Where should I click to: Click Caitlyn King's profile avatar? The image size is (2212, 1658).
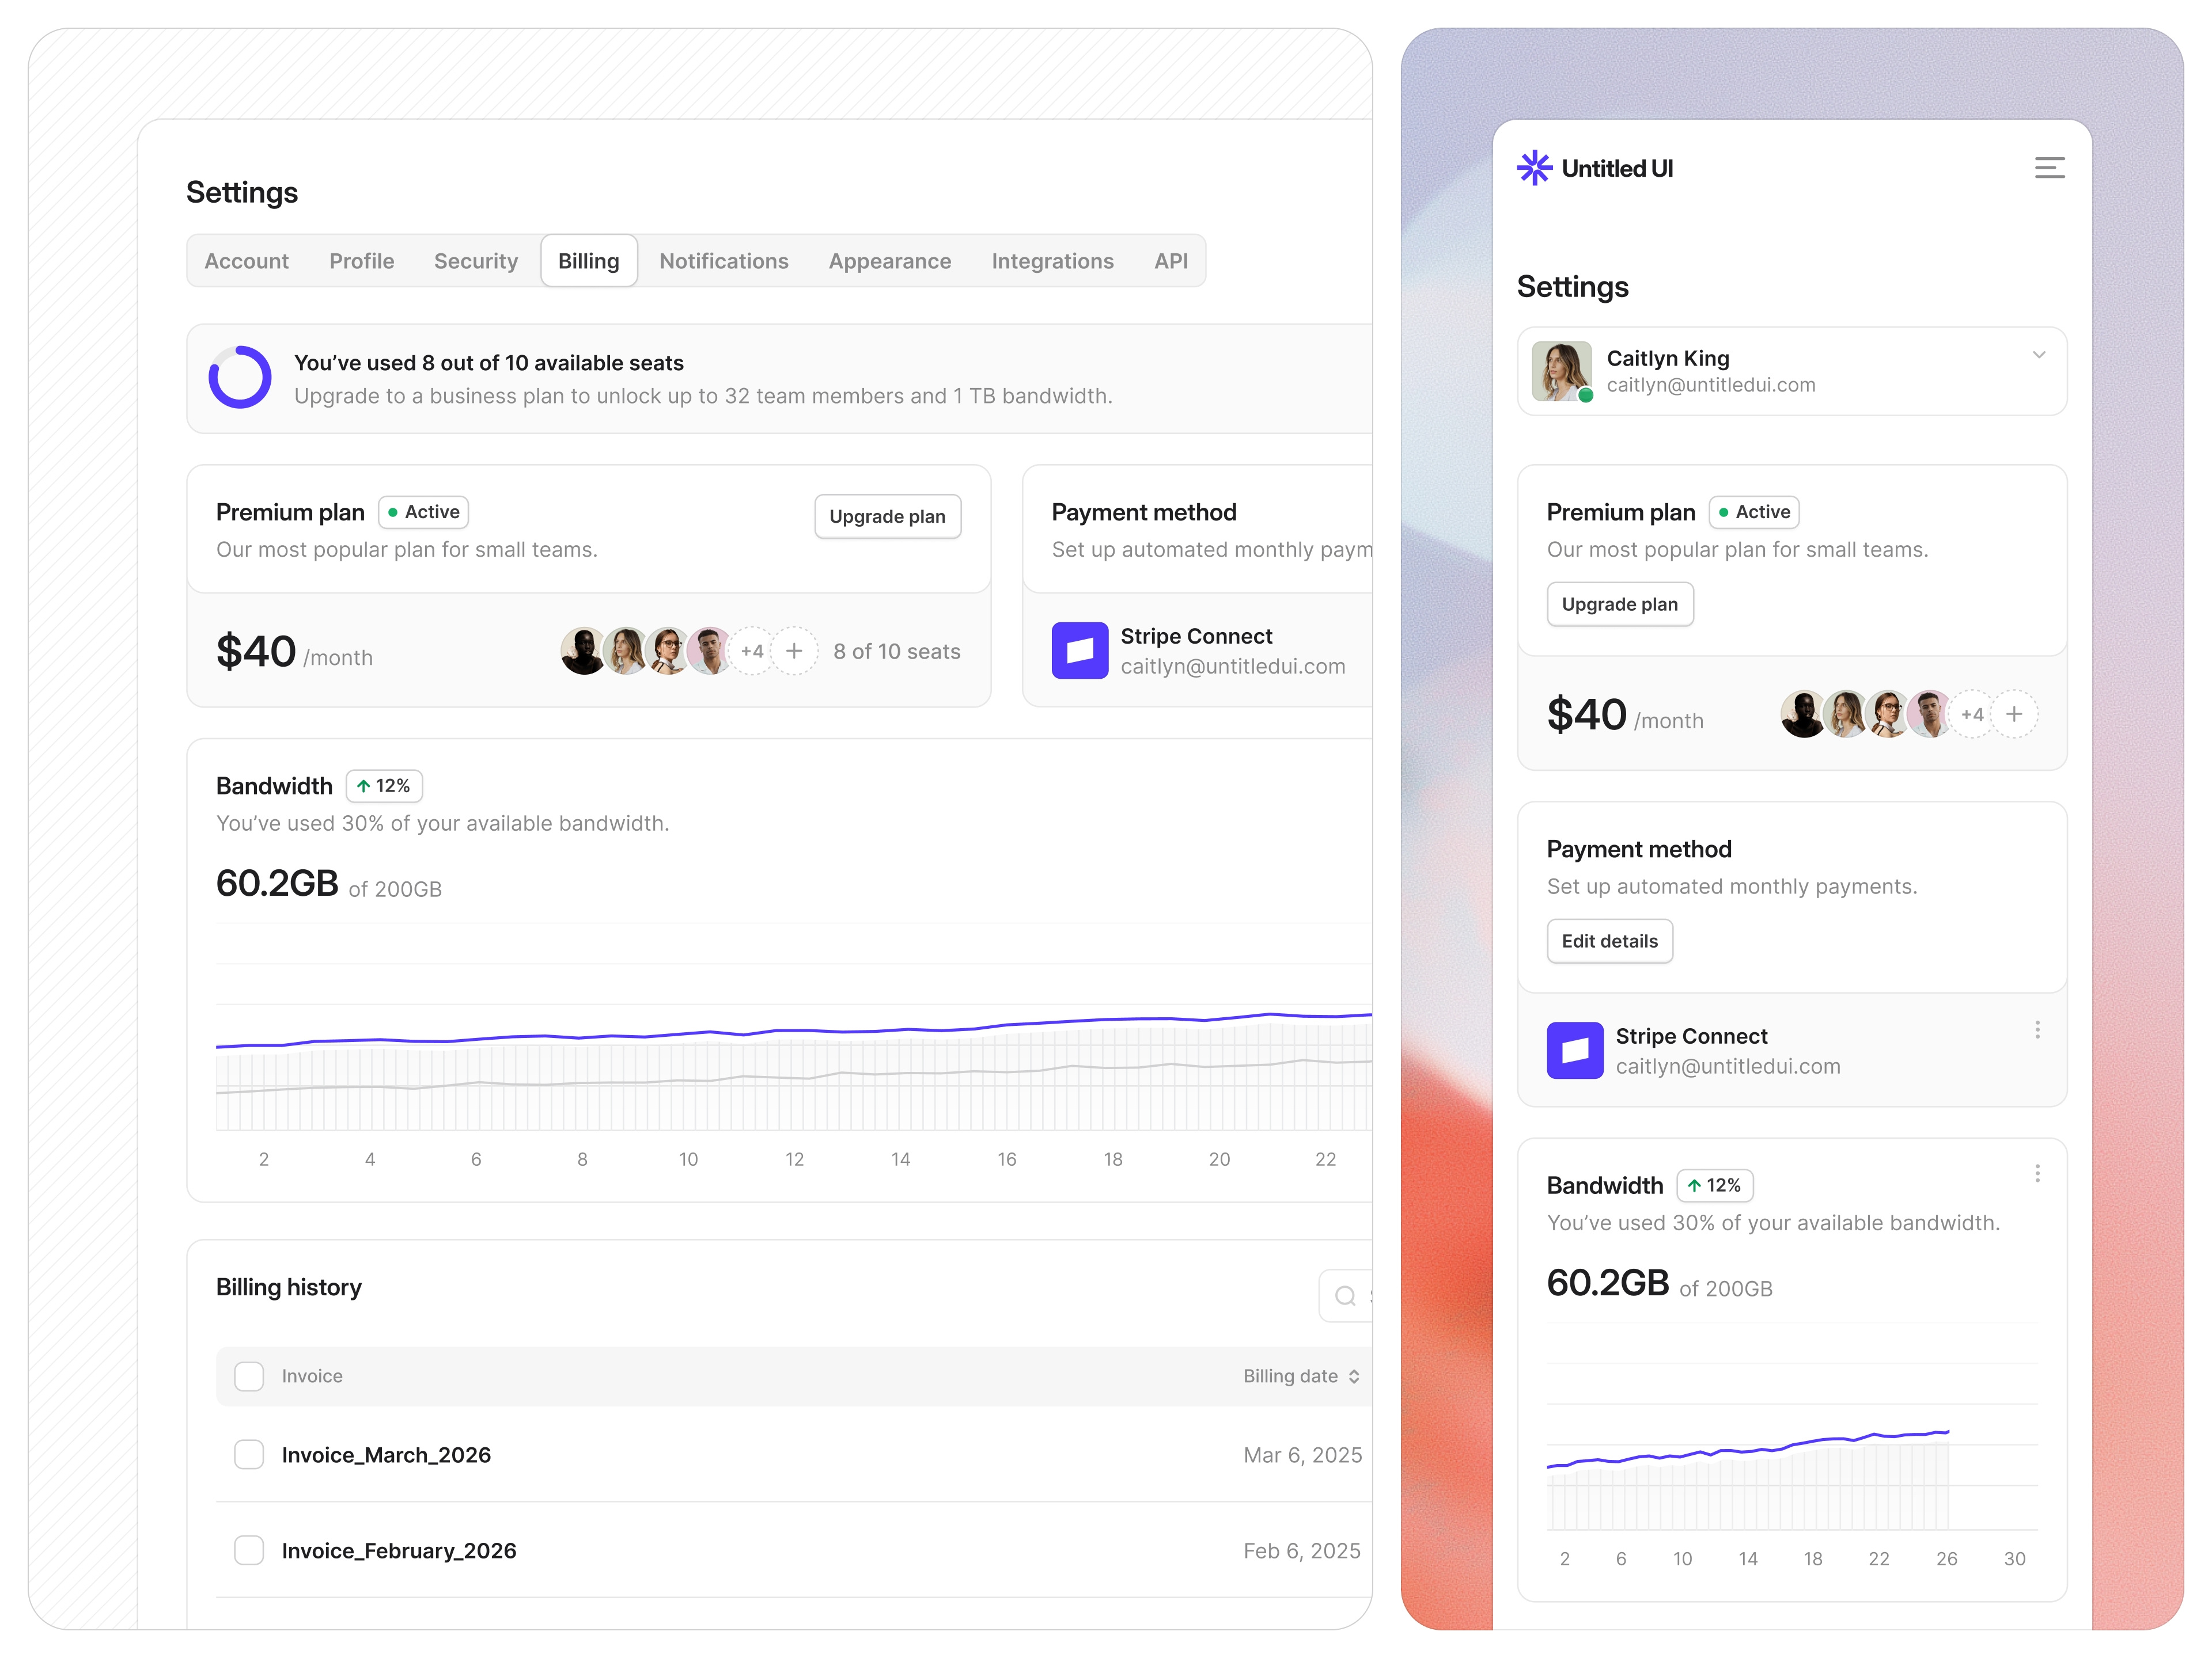click(x=1561, y=371)
